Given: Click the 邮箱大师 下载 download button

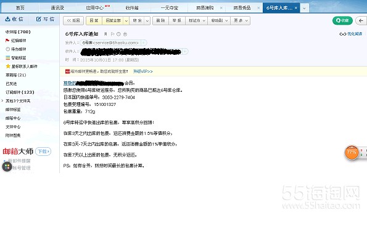Looking at the screenshot, I should [43, 152].
